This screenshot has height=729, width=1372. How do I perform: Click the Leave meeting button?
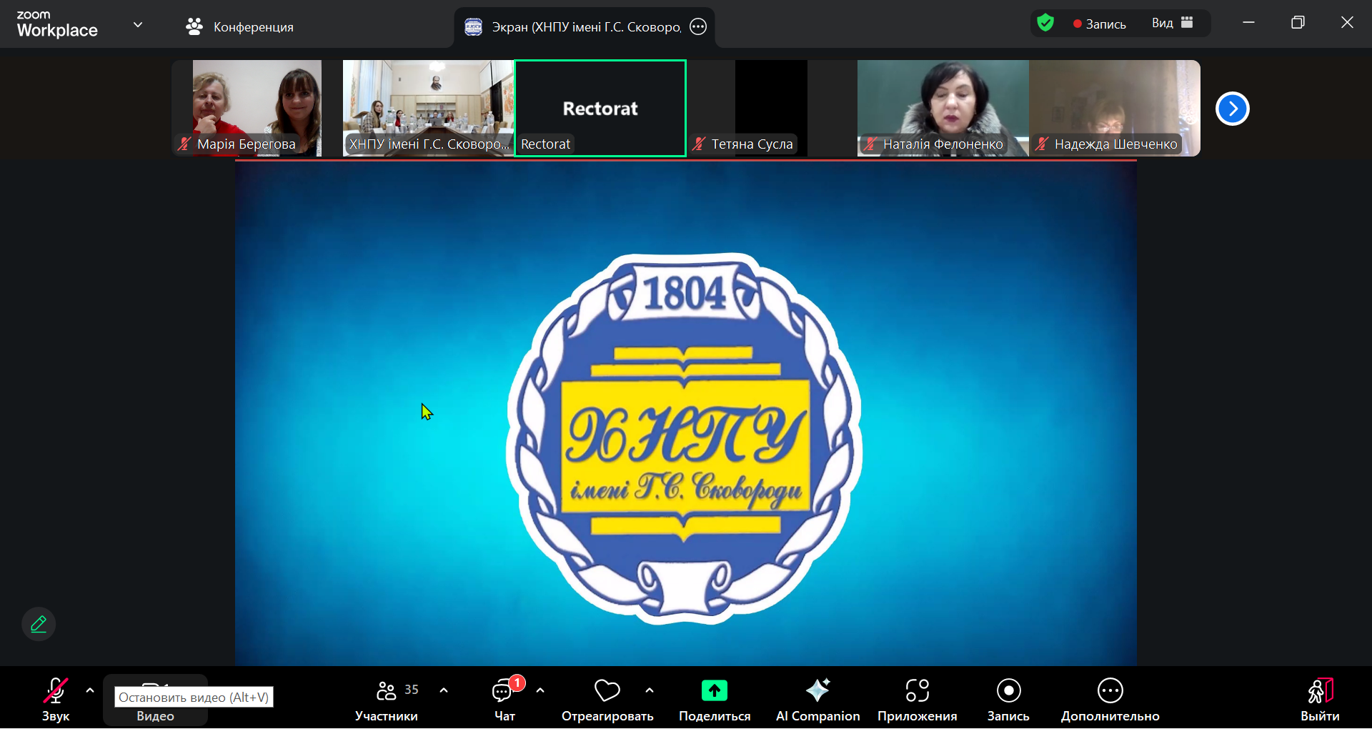[1319, 699]
